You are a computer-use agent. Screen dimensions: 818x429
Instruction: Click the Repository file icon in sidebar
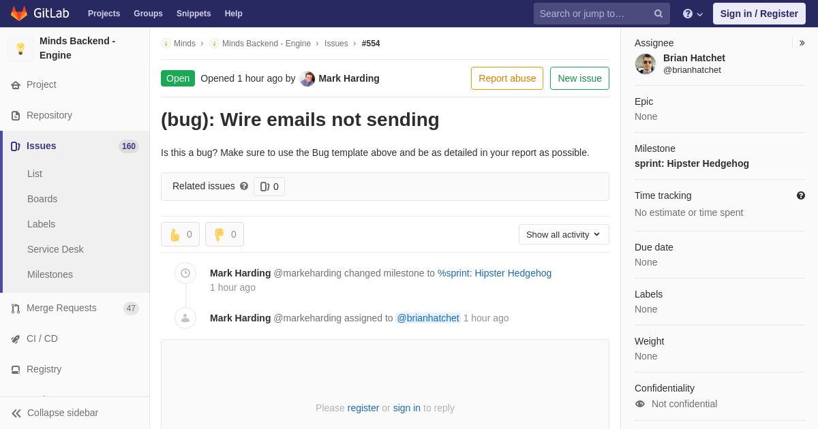click(x=16, y=116)
